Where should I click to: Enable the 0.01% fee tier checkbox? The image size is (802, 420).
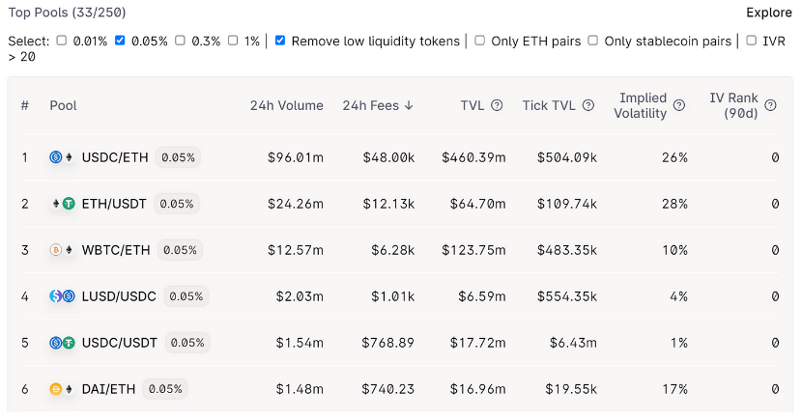[x=62, y=41]
